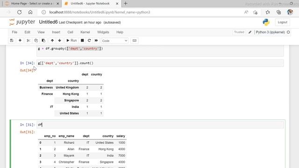
Task: Restart kernel and run all cells icon
Action: pyautogui.click(x=96, y=41)
